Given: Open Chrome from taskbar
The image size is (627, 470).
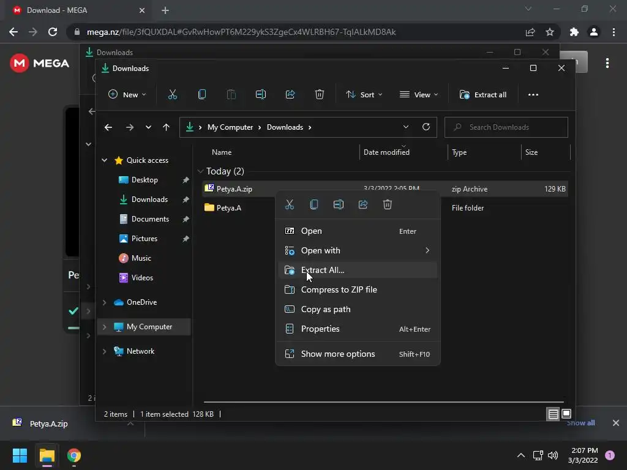Looking at the screenshot, I should coord(74,455).
